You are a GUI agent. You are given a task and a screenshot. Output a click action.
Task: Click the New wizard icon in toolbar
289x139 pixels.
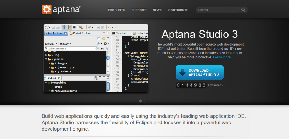(x=47, y=27)
